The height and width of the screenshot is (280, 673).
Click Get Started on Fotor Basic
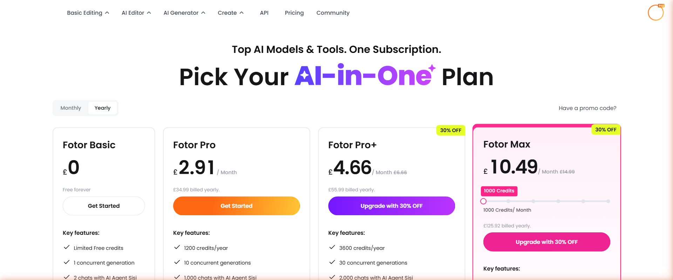[x=103, y=206]
